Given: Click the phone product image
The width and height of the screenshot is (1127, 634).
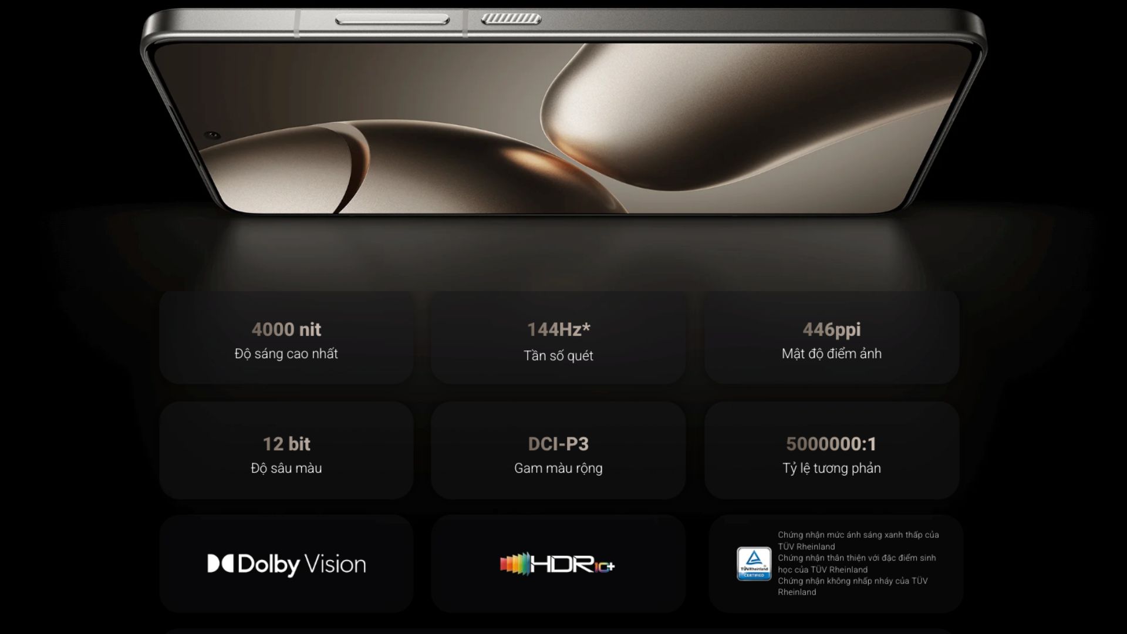Looking at the screenshot, I should tap(563, 112).
